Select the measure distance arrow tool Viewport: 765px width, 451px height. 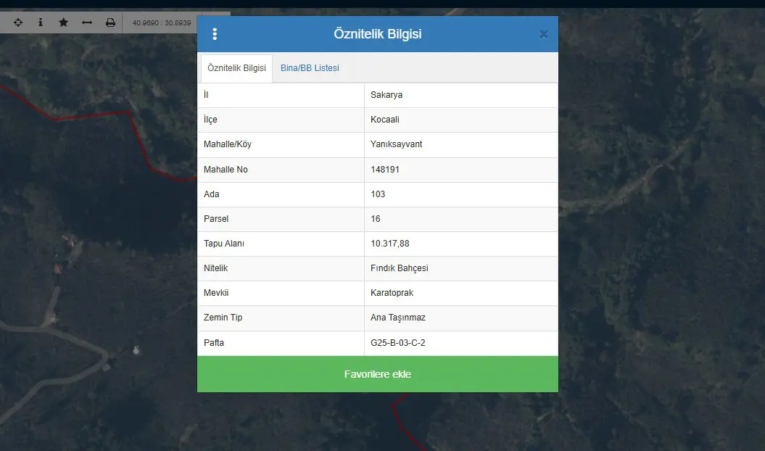[87, 22]
